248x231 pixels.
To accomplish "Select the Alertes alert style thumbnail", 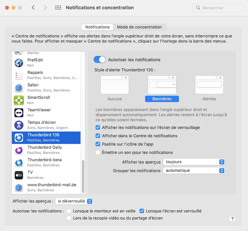I will click(x=209, y=85).
